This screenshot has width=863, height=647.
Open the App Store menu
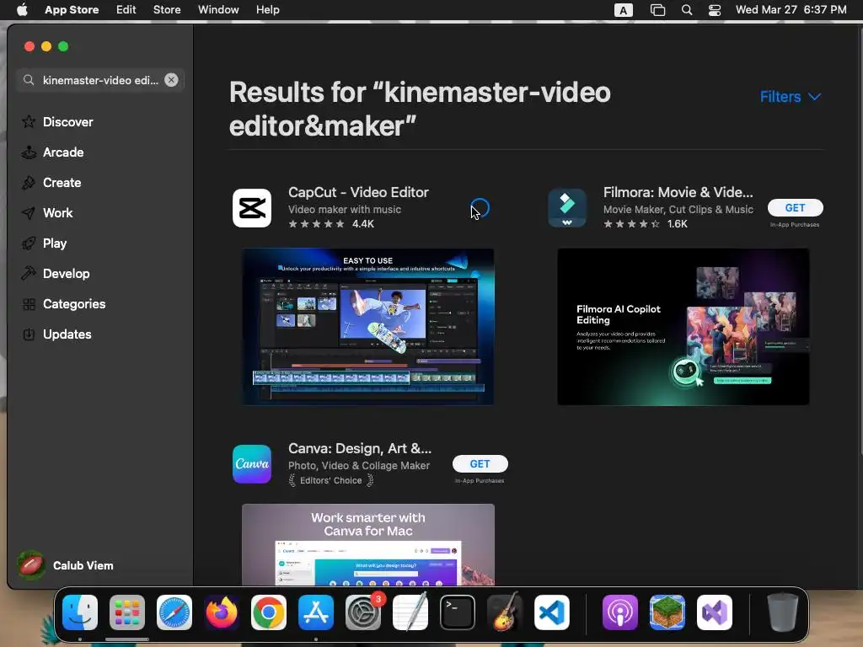pos(72,10)
